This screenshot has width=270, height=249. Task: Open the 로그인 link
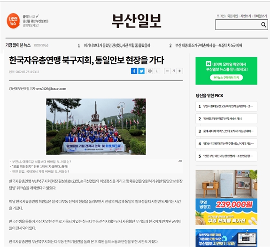[x=220, y=16]
